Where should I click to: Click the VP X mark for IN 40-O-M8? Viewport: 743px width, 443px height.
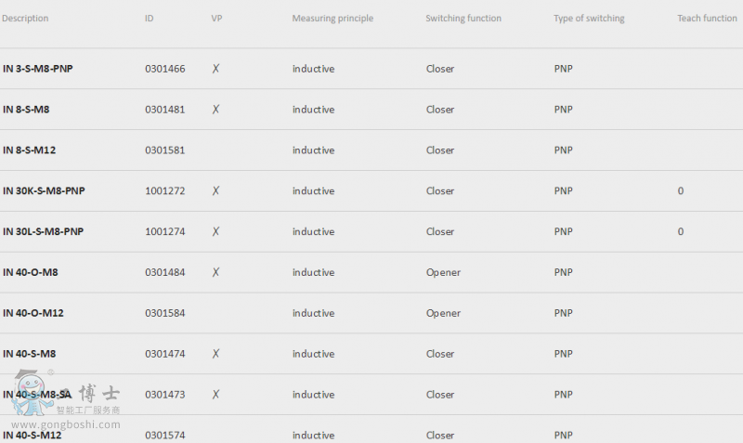coord(215,272)
